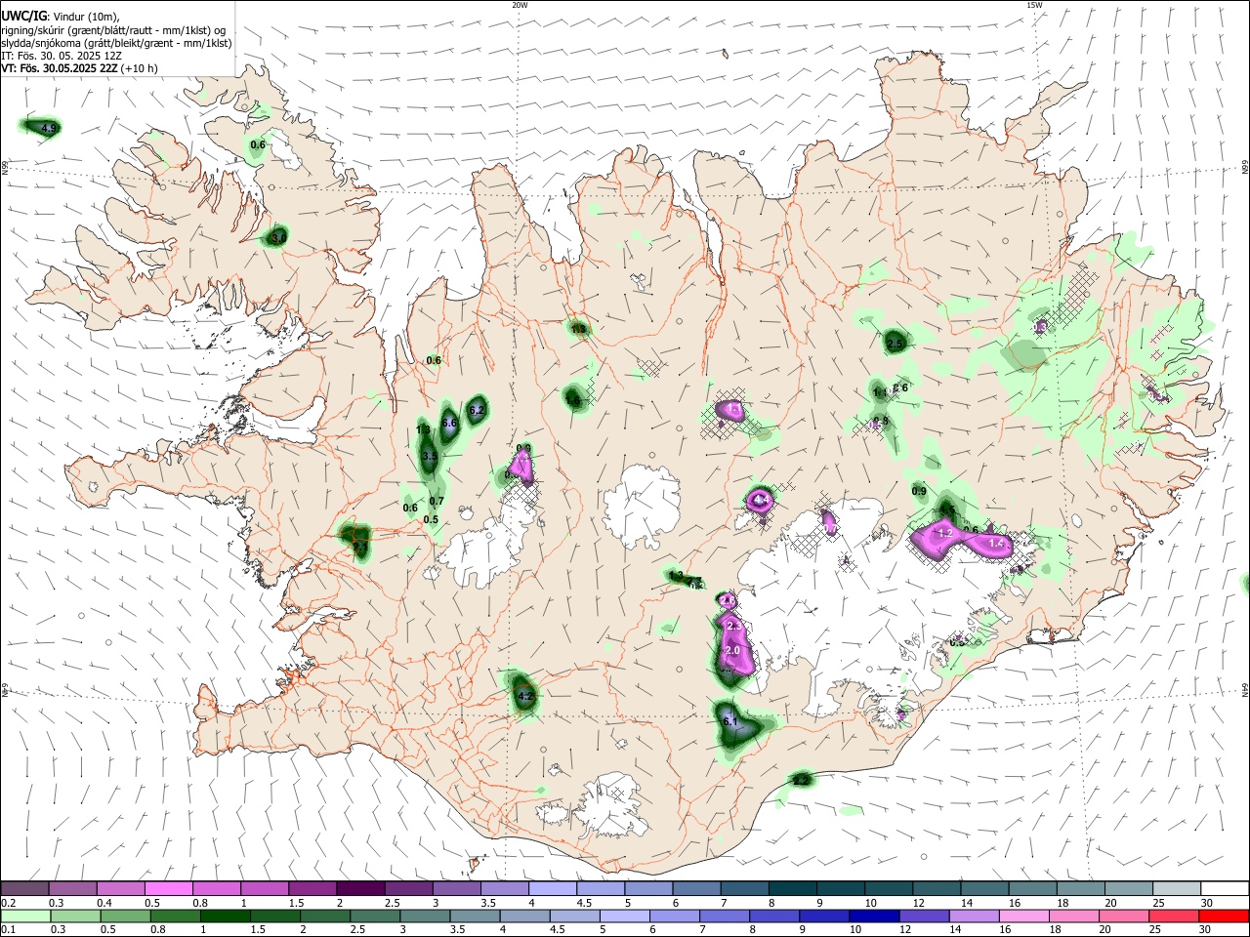The height and width of the screenshot is (937, 1250).
Task: Click the 'UWC/IG: Vindur (10m)' title text
Action: (x=61, y=17)
